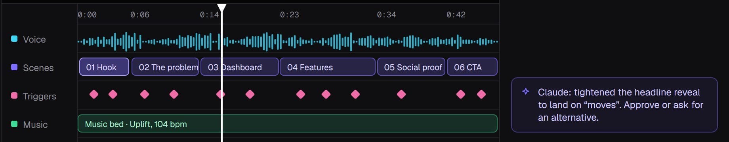The width and height of the screenshot is (729, 142).
Task: Select the last trigger diamond under 04 Features
Action: point(355,94)
